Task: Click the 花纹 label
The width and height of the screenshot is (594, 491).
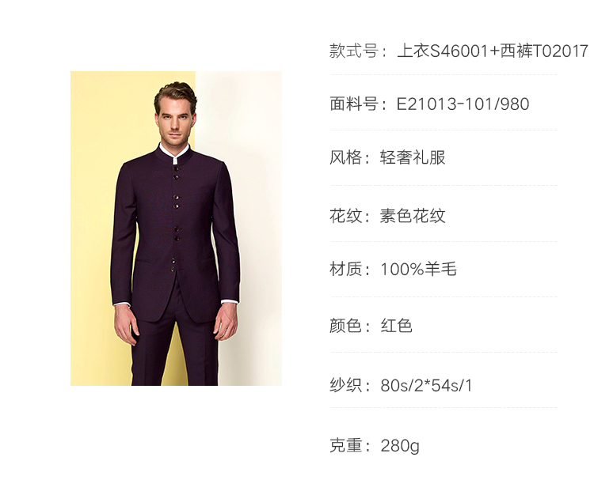Action: (346, 216)
